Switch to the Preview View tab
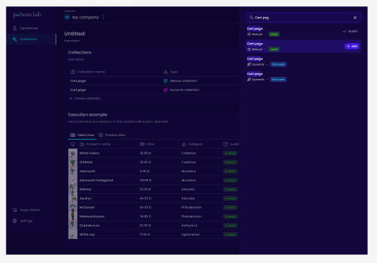This screenshot has width=377, height=263. click(x=112, y=135)
